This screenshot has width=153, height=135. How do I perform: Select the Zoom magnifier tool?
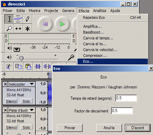9,28
